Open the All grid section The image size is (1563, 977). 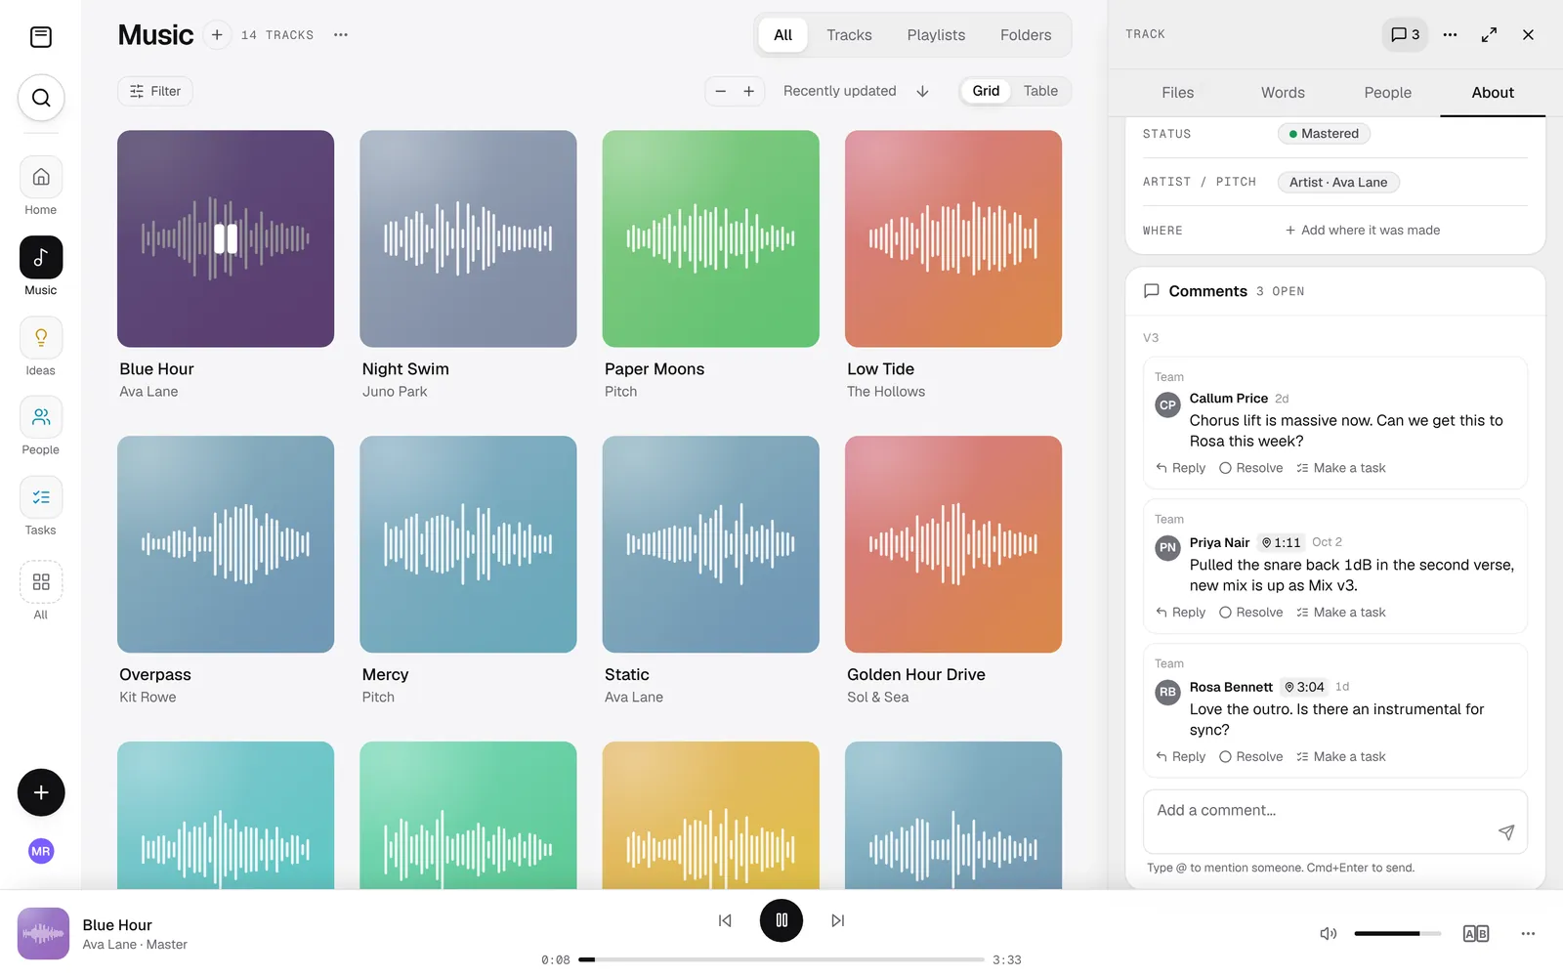41,591
